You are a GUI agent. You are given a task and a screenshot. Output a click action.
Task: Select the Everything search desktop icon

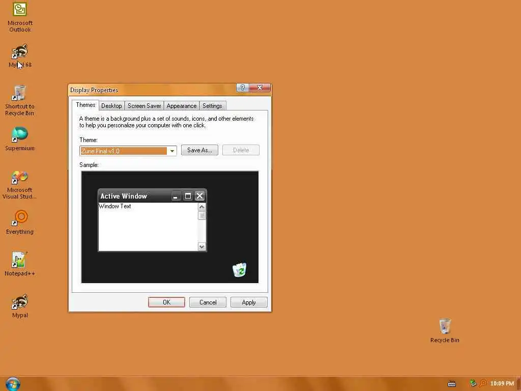coord(20,222)
